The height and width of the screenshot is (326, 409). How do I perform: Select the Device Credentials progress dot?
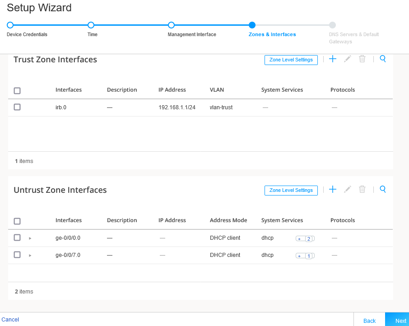coord(10,25)
